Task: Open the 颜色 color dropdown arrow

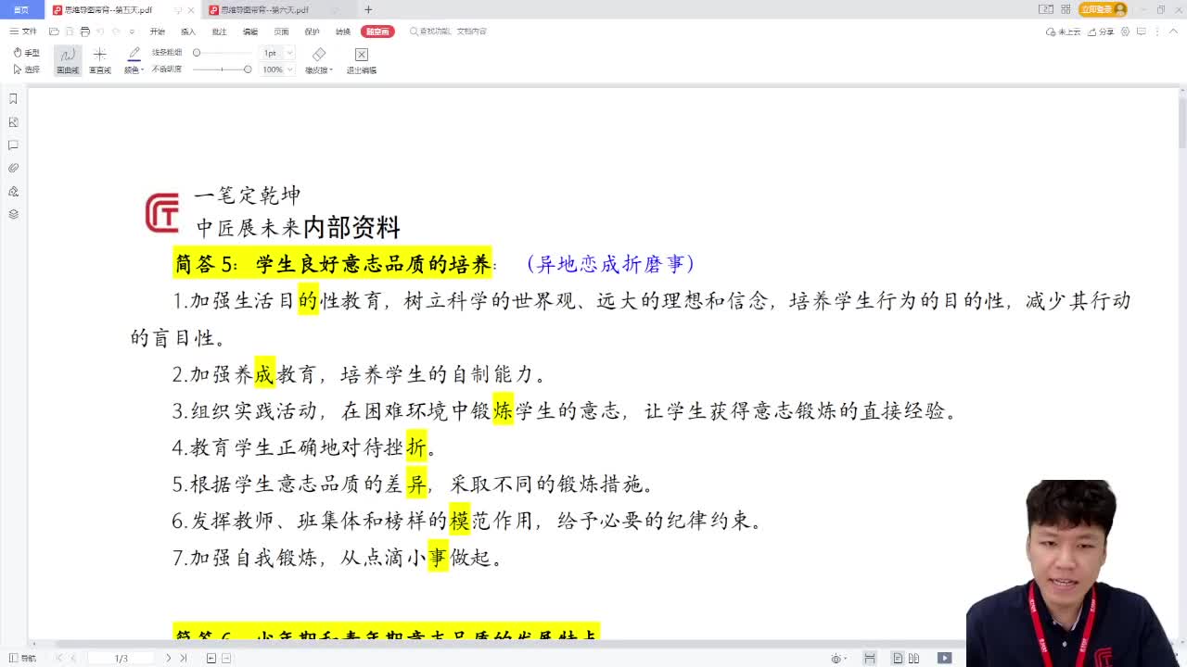Action: [142, 68]
